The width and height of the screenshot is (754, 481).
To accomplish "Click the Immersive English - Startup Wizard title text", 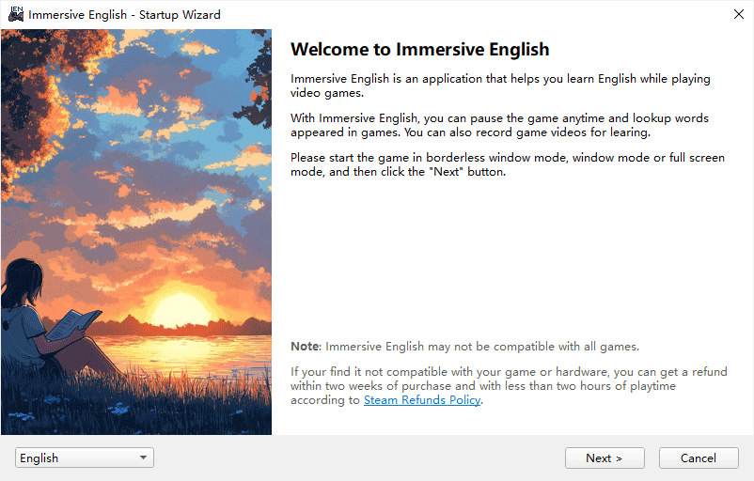I will 124,15.
